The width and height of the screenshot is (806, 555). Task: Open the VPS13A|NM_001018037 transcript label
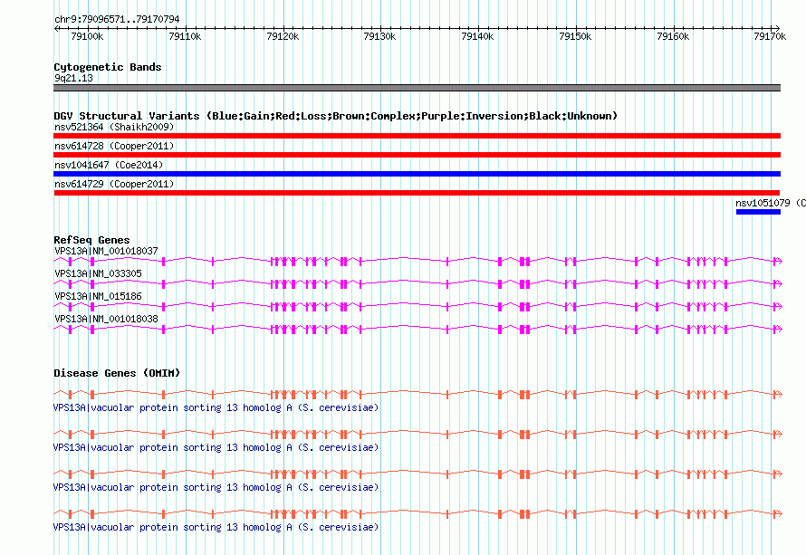106,251
